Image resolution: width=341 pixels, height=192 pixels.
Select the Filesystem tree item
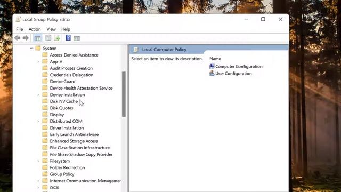click(60, 161)
